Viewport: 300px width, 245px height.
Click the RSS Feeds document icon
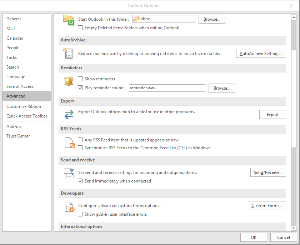click(x=69, y=142)
